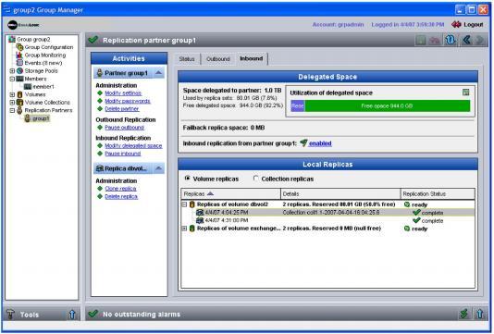Screen dimensions: 494x334
Task: Select replica 4/4/07 4:31:00 PM row
Action: (327, 220)
